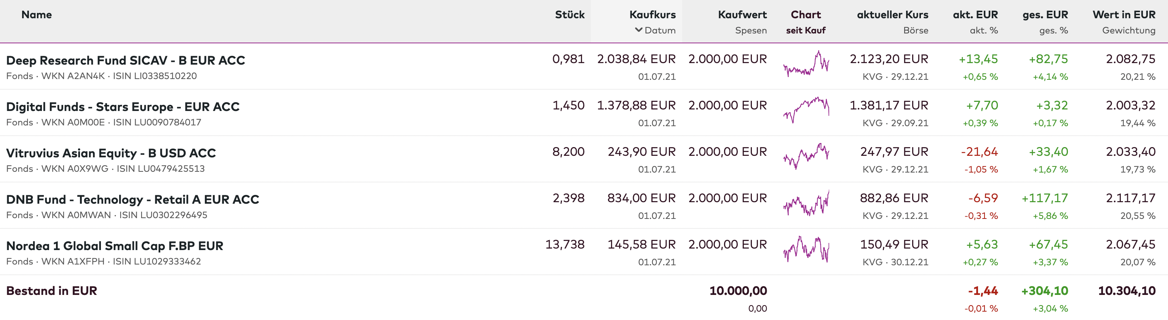1168x320 pixels.
Task: Open Nordea 1 Global Small Cap link
Action: click(x=115, y=246)
